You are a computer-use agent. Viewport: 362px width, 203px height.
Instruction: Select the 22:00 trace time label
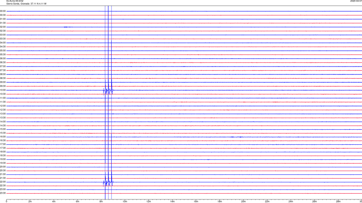click(3, 182)
